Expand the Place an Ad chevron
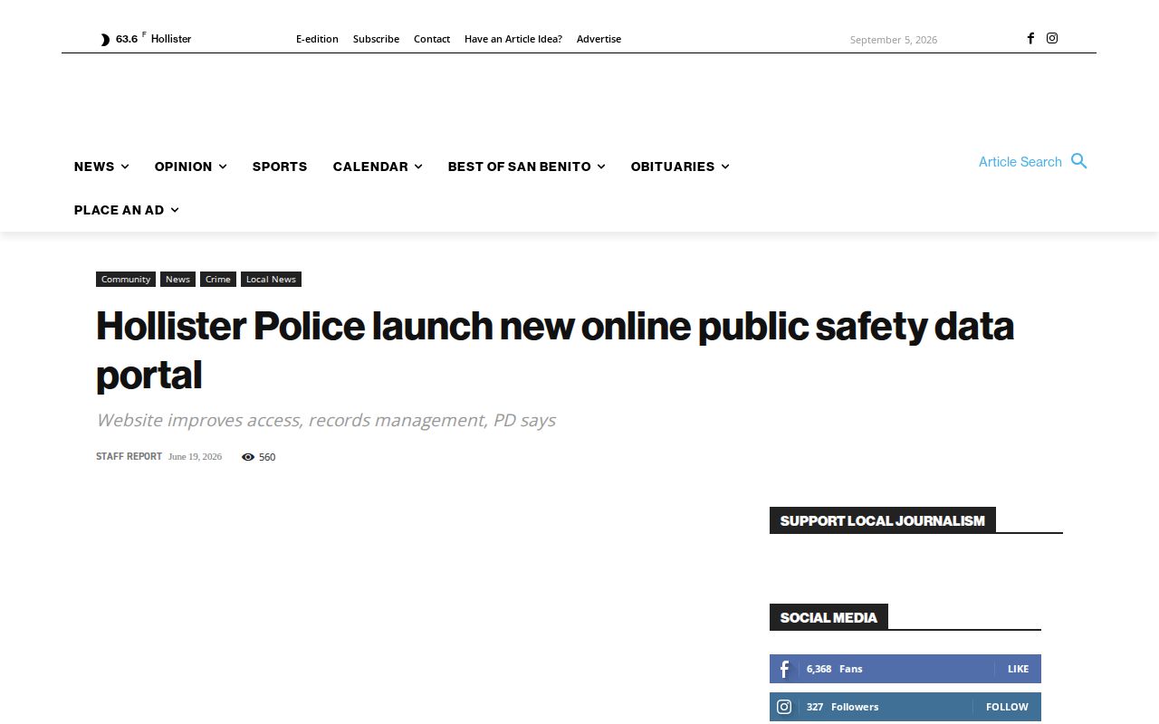 pos(175,210)
